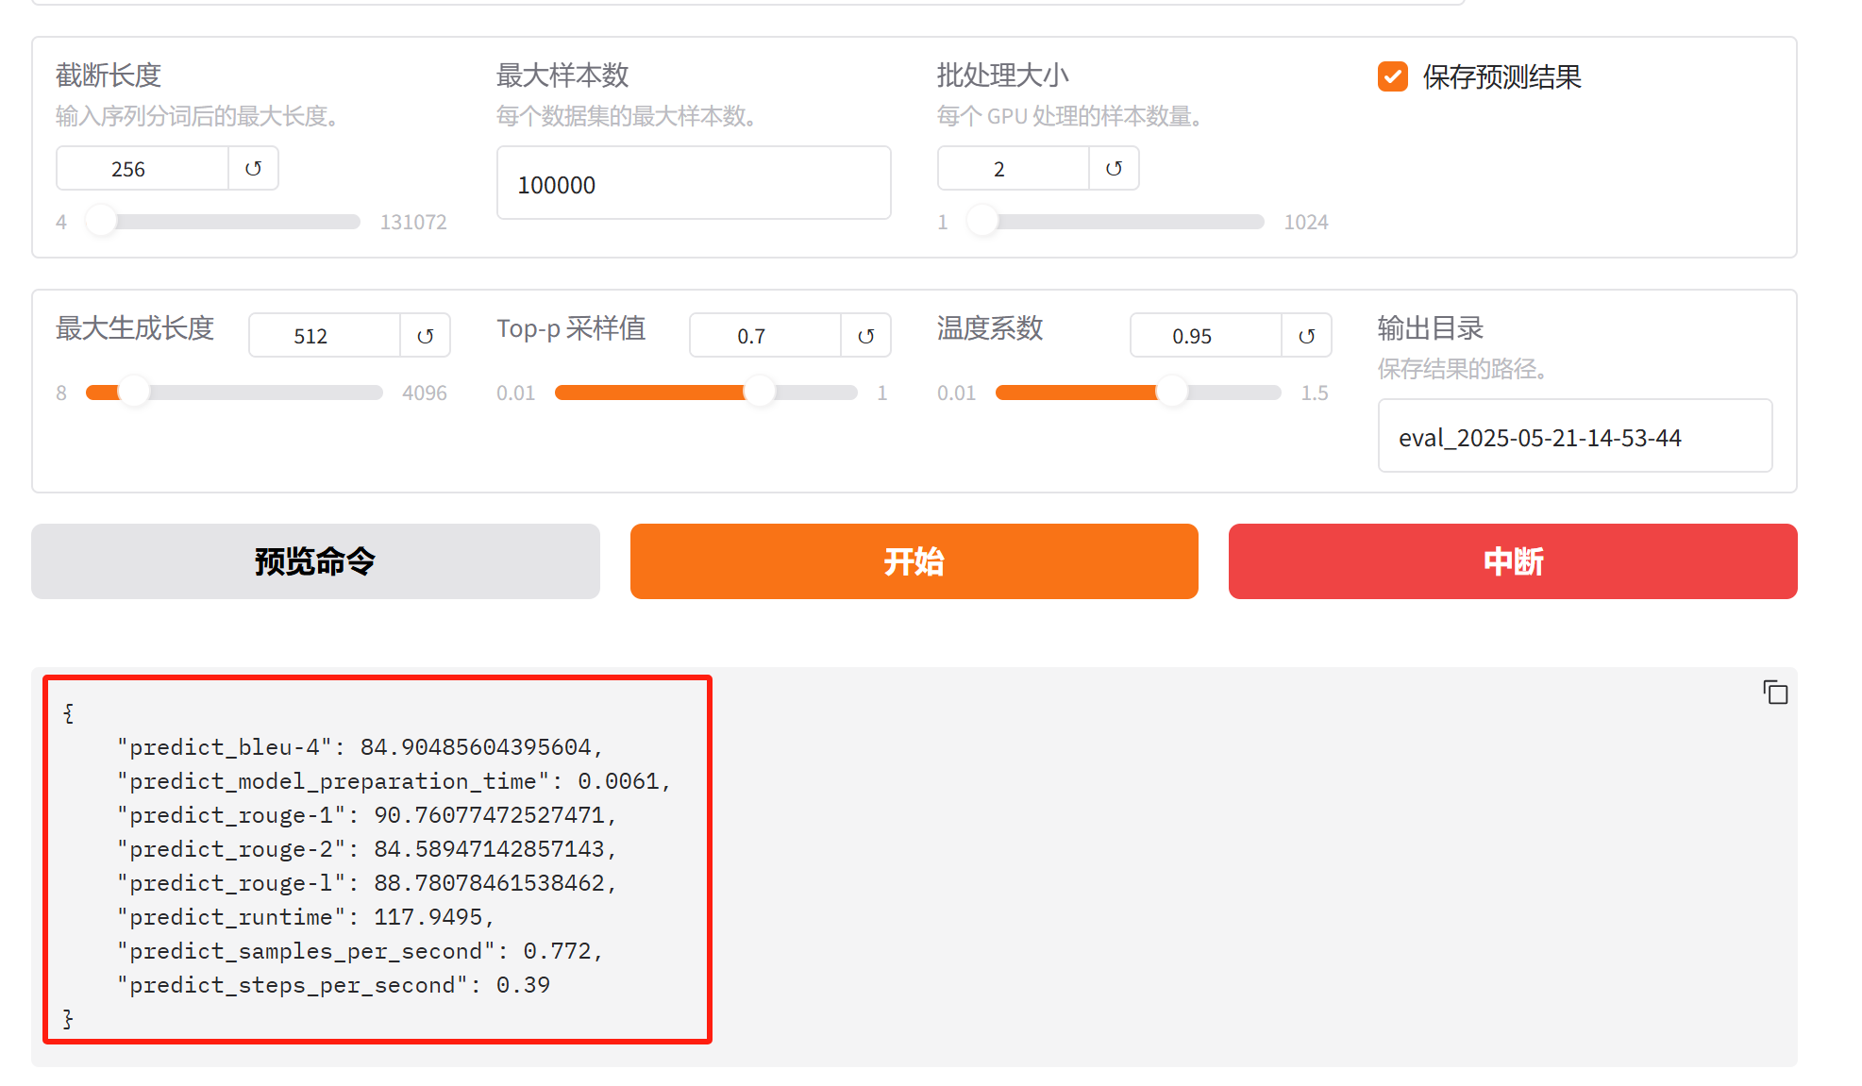Reset the Top-p 采样值 to default
1862x1086 pixels.
pos(865,336)
